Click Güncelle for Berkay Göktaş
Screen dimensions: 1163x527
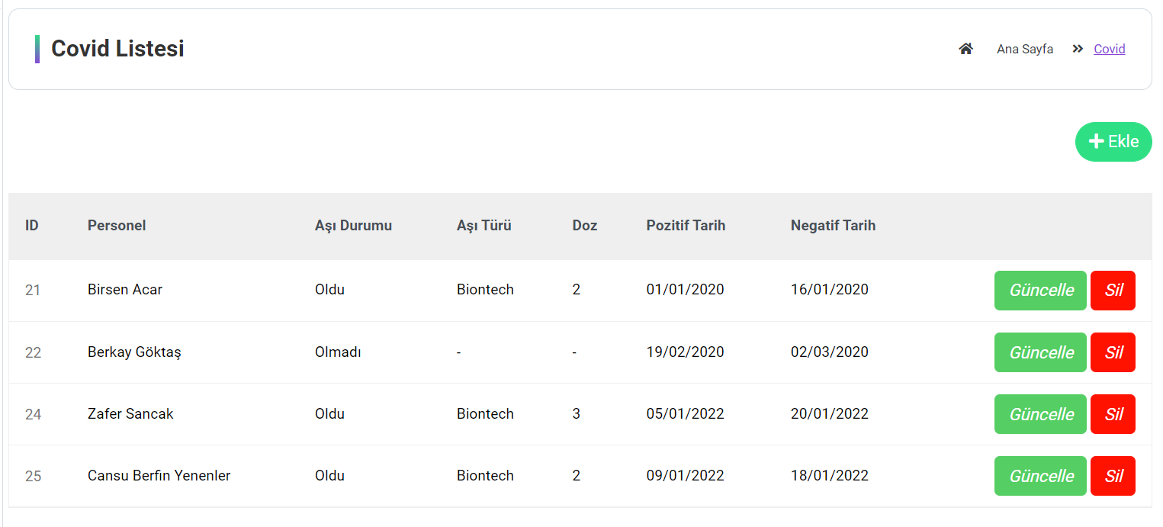pyautogui.click(x=1039, y=352)
